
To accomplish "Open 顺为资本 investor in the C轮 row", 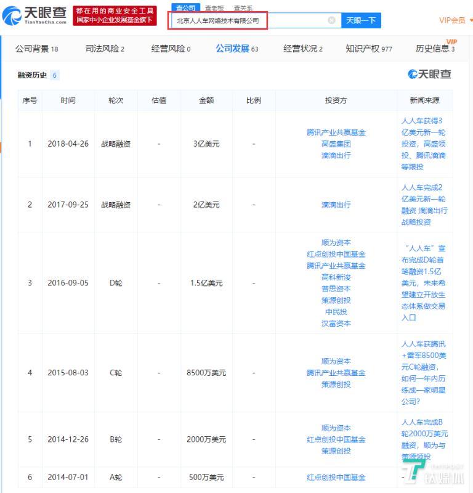I will pyautogui.click(x=336, y=361).
